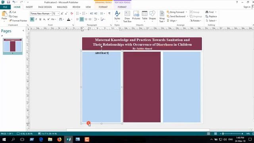The height and width of the screenshot is (143, 254).
Task: Open the font color dropdown arrow
Action: [x=71, y=19]
